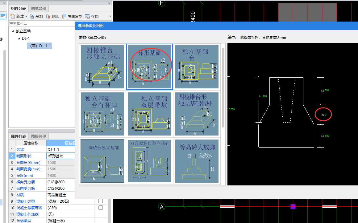This screenshot has width=358, height=223.
Task: Choose the 独立基础三台 thumbnail
Action: [197, 67]
